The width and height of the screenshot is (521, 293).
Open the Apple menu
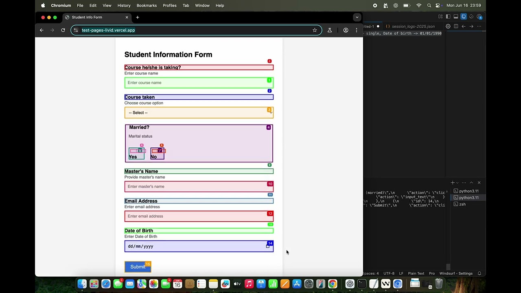tap(43, 5)
